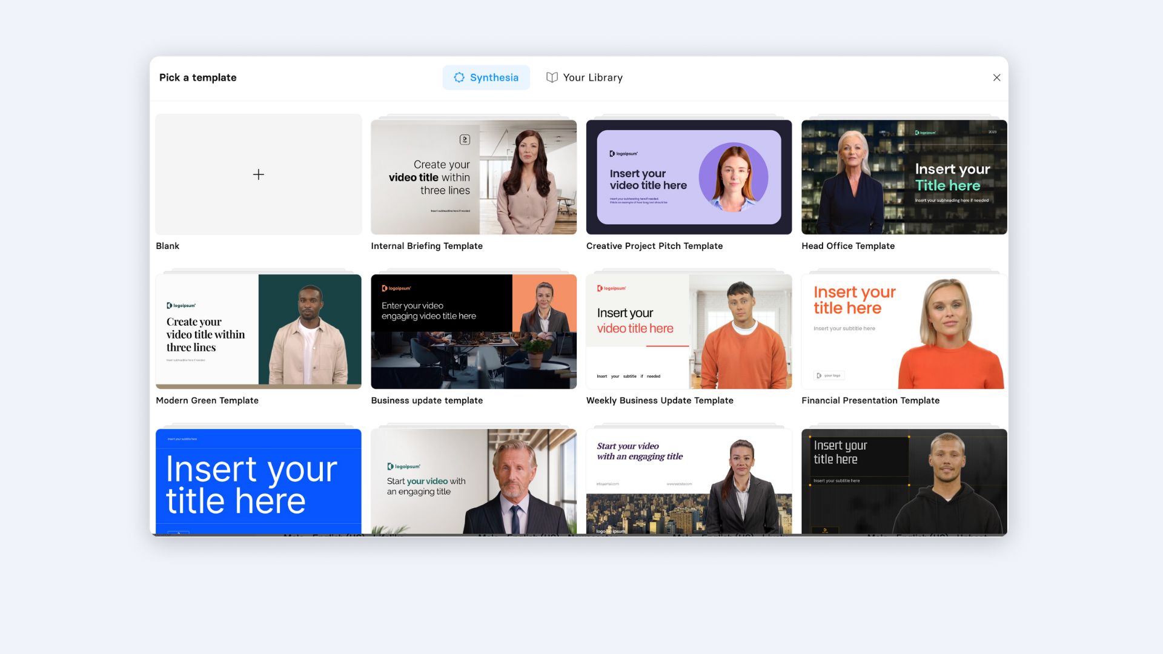Image resolution: width=1163 pixels, height=654 pixels.
Task: Click the Financial Presentation Template label
Action: [x=870, y=400]
